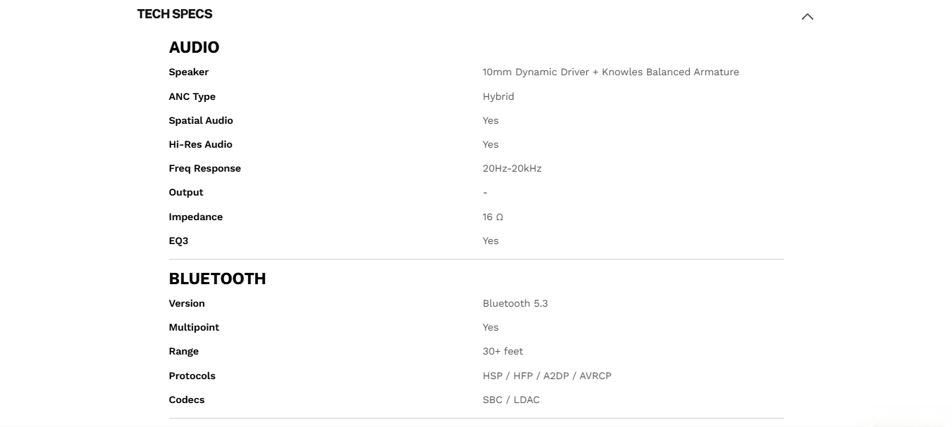
Task: Collapse the Tech Specs section chevron
Action: coord(807,16)
